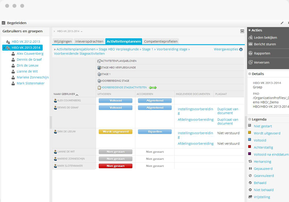Click Niet behaald cross icon in legend
289x202 pixels.
tap(250, 189)
